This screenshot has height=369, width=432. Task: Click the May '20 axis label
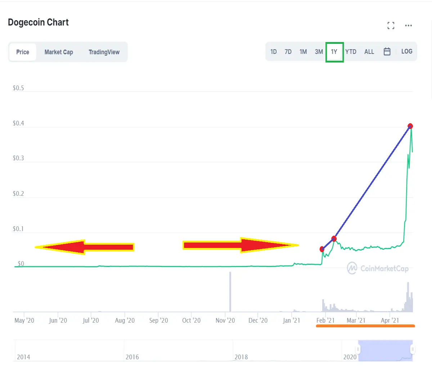(x=24, y=320)
